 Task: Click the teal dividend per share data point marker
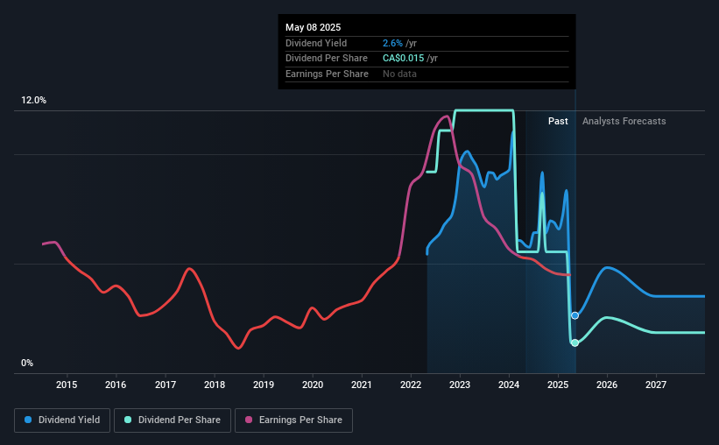coord(575,343)
